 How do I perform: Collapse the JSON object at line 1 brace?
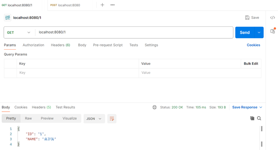(x=18, y=129)
